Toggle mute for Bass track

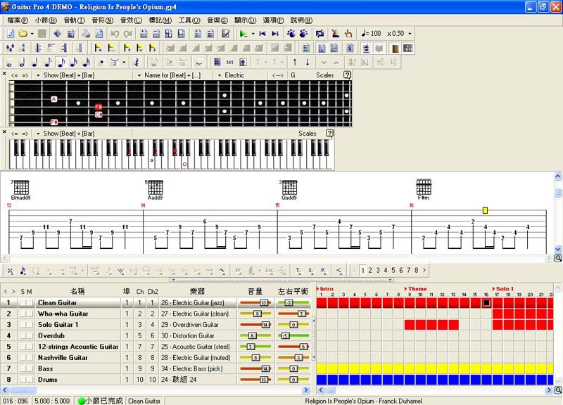pos(30,368)
